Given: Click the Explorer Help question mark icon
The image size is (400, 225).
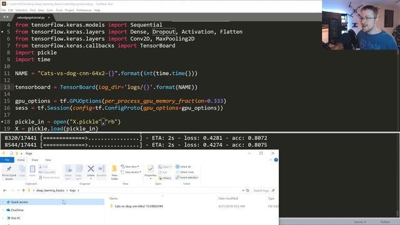Looking at the screenshot, I should tap(276, 160).
